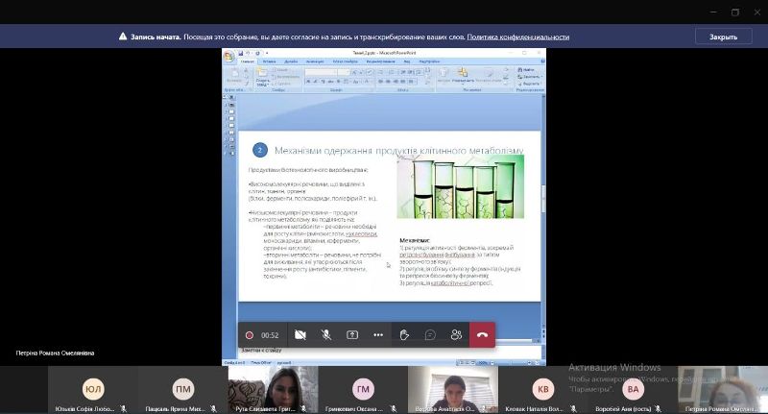Select the ПМ participant avatar
The height and width of the screenshot is (414, 768).
(x=182, y=389)
